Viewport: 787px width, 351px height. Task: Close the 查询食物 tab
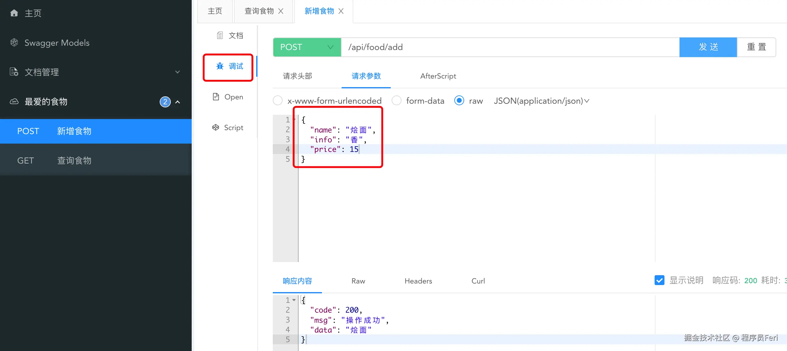pos(281,11)
